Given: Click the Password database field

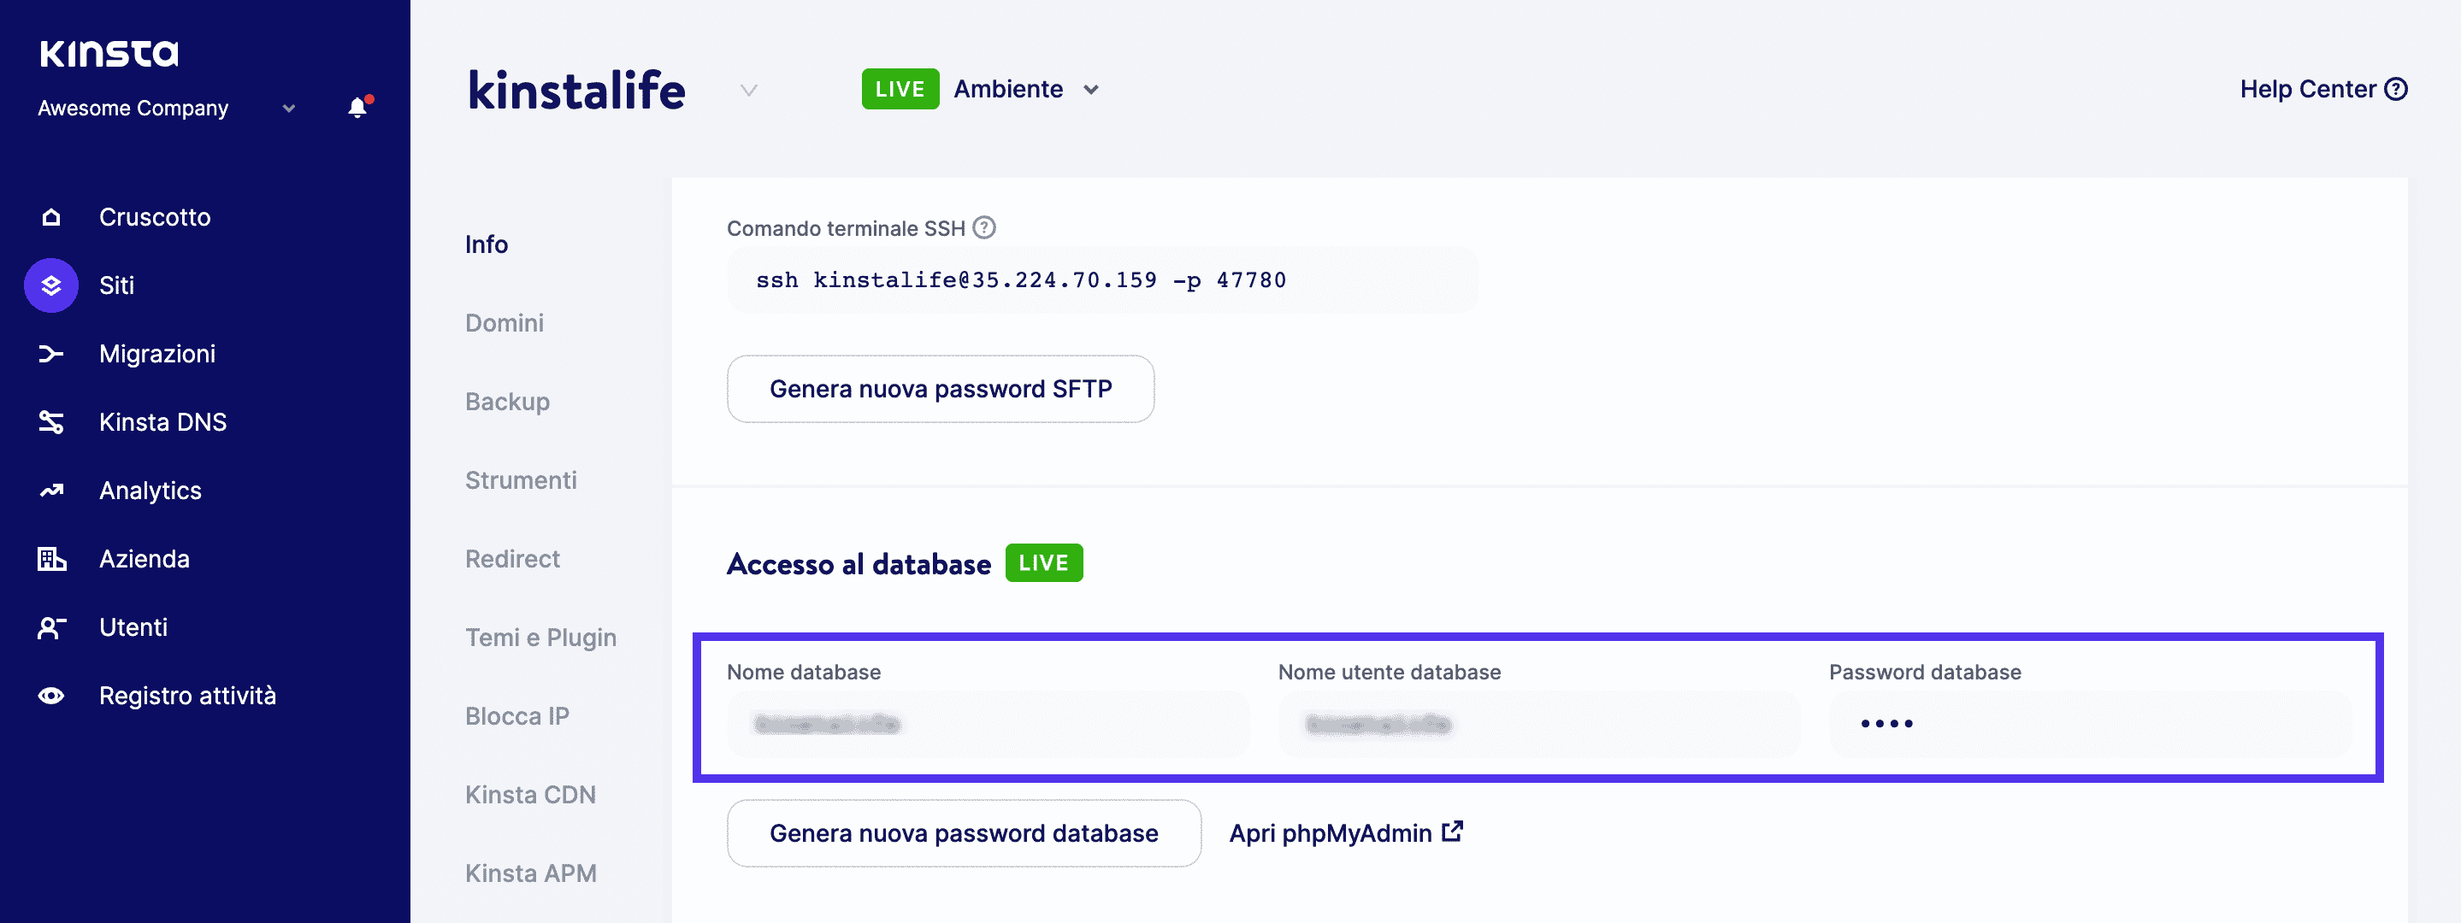Looking at the screenshot, I should pyautogui.click(x=2091, y=725).
